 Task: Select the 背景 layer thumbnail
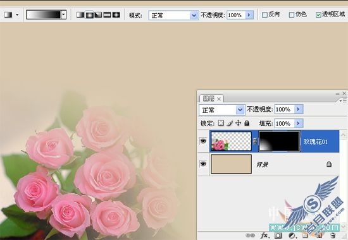(231, 164)
